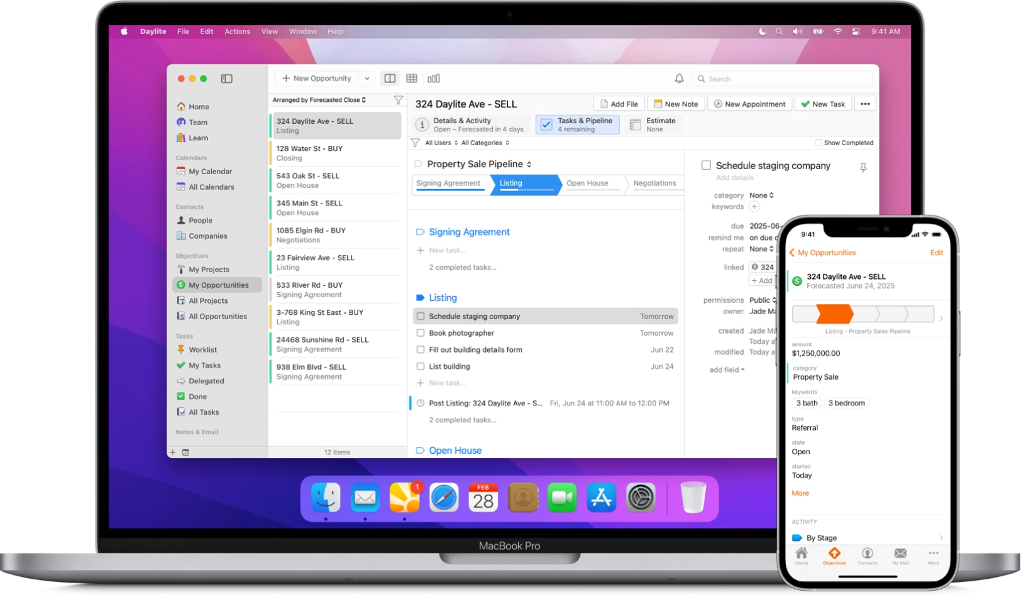Switch to table grid view icon
The width and height of the screenshot is (1031, 597).
412,79
